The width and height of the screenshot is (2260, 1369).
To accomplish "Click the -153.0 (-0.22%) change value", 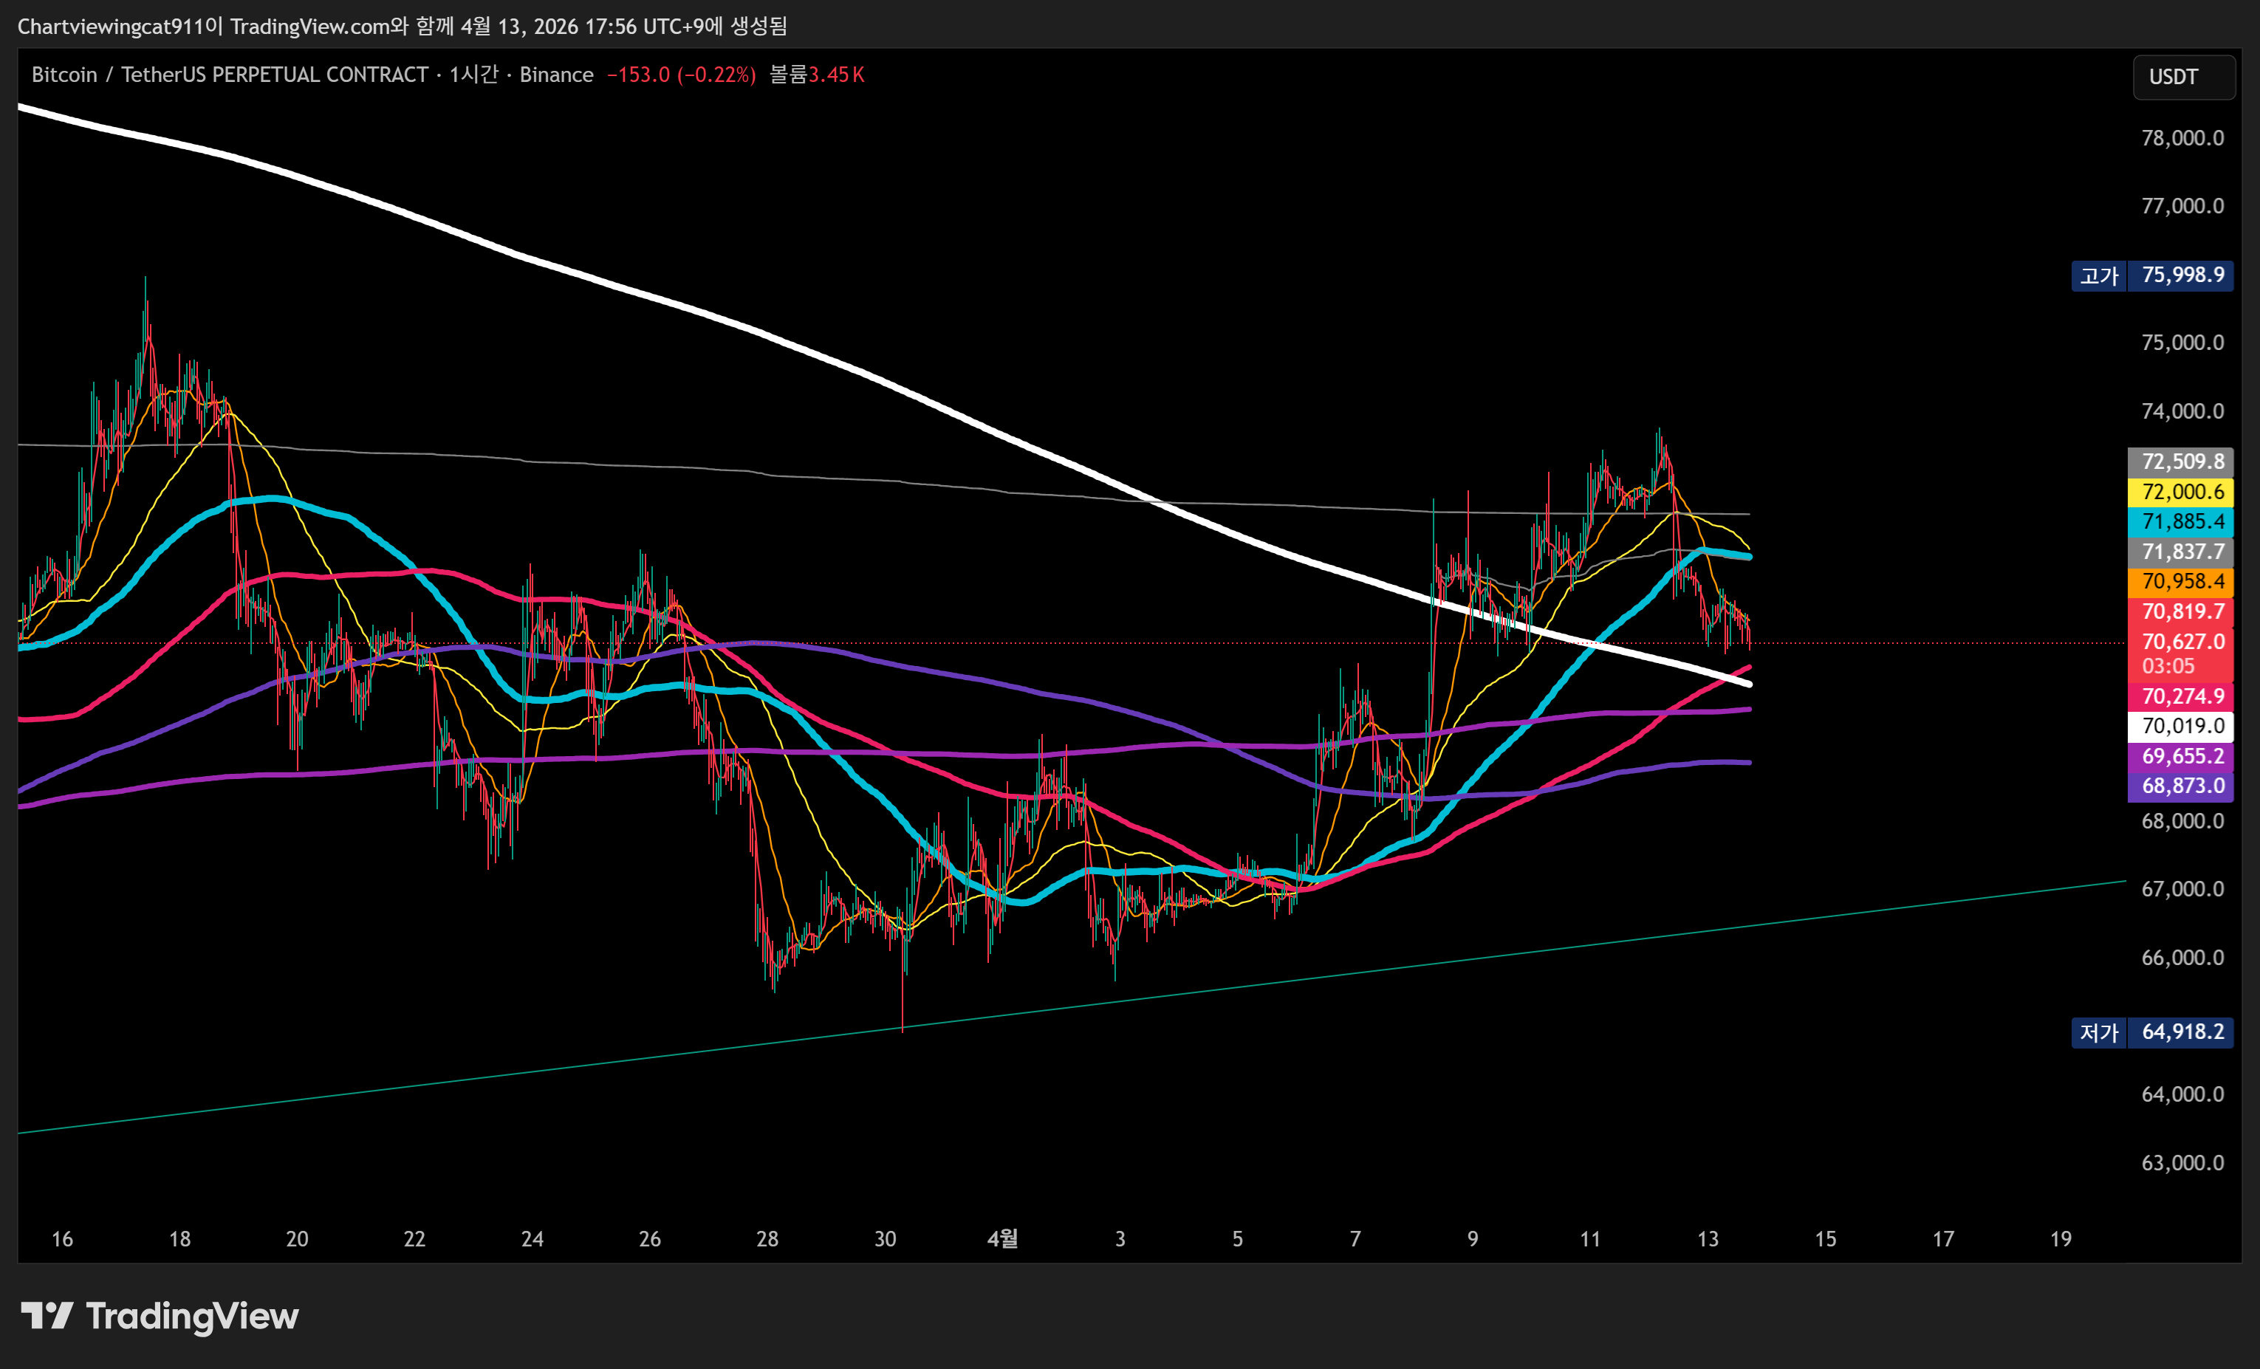I will [x=682, y=75].
